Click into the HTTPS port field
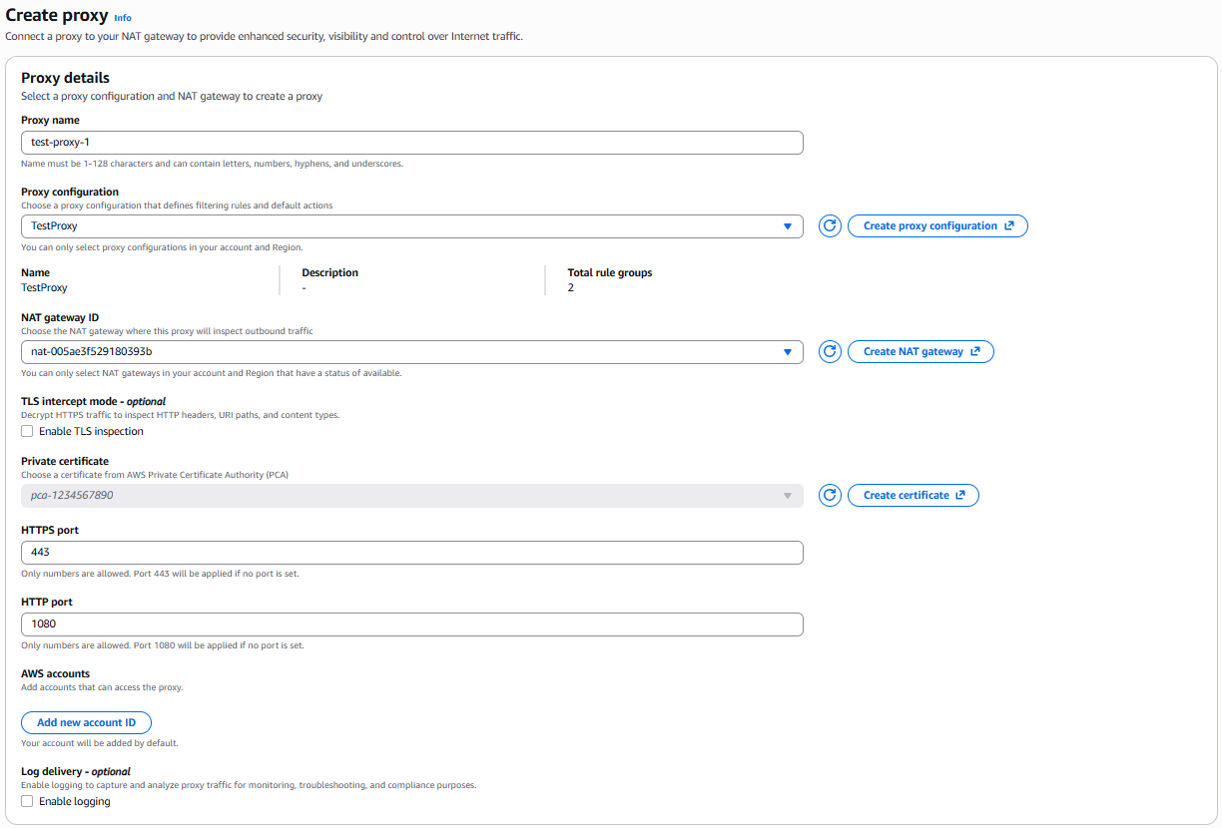The width and height of the screenshot is (1222, 828). pos(411,553)
